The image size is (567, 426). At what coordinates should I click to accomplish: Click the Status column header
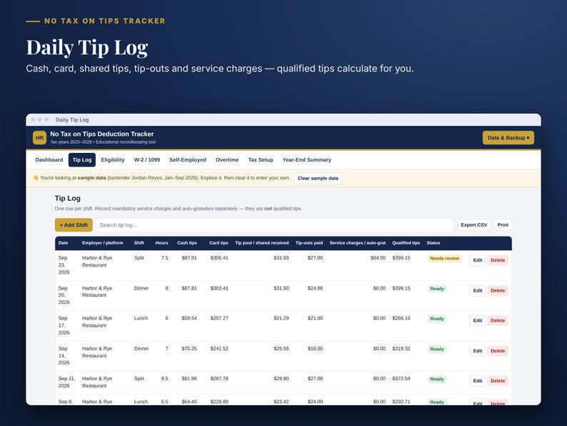click(x=433, y=243)
